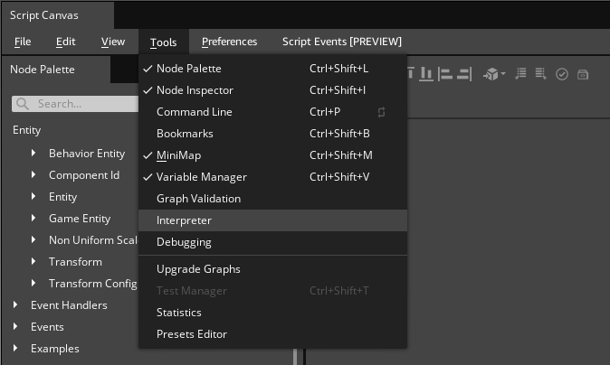Image resolution: width=610 pixels, height=365 pixels.
Task: Expand the Behavior Entity tree node
Action: (34, 154)
